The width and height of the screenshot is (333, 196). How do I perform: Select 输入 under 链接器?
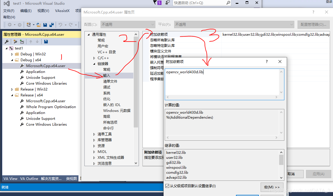[107, 76]
